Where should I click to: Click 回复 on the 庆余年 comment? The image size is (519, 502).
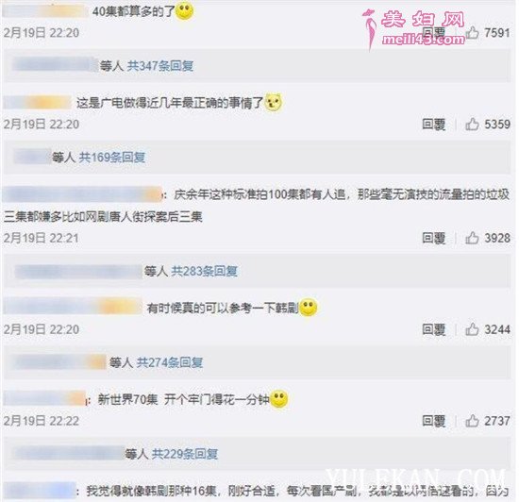(434, 238)
